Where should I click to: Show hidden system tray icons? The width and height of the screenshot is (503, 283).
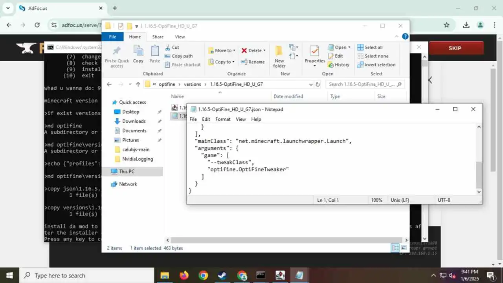pos(434,276)
